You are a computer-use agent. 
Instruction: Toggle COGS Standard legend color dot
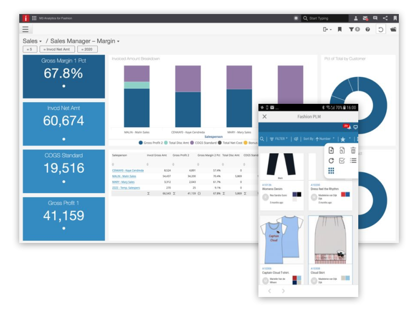tap(192, 143)
